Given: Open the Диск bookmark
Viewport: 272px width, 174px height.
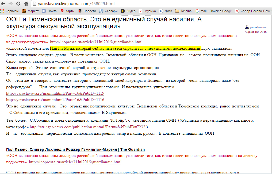Looking at the screenshot, I should [x=166, y=11].
